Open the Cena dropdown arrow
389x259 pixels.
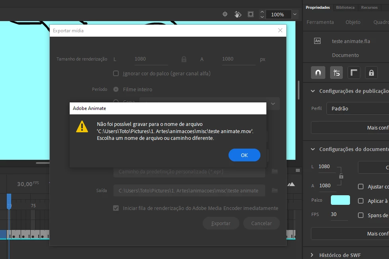(273, 104)
